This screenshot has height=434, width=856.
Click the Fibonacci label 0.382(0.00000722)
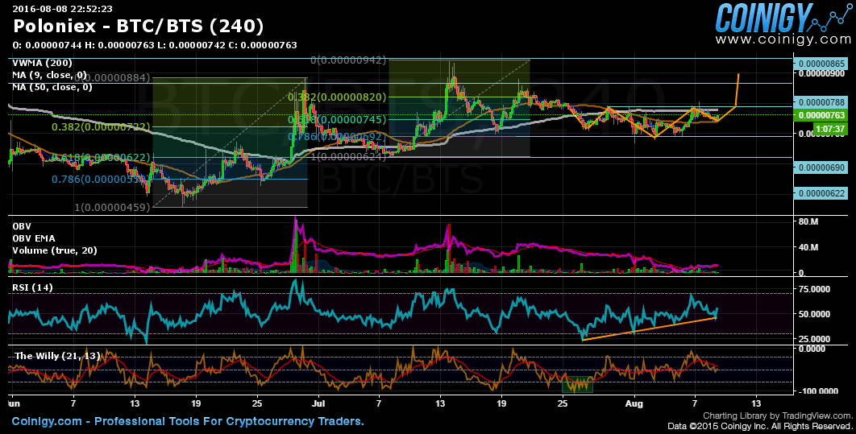(x=101, y=126)
